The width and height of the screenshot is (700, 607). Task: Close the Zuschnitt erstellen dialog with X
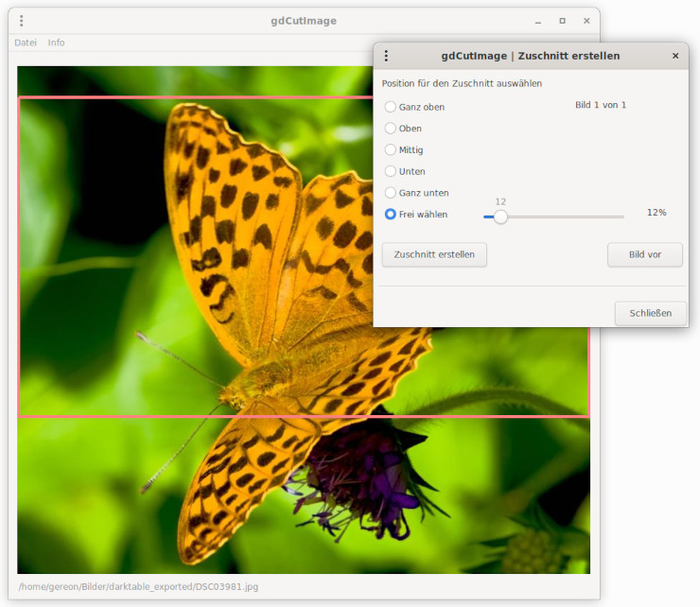(x=675, y=56)
